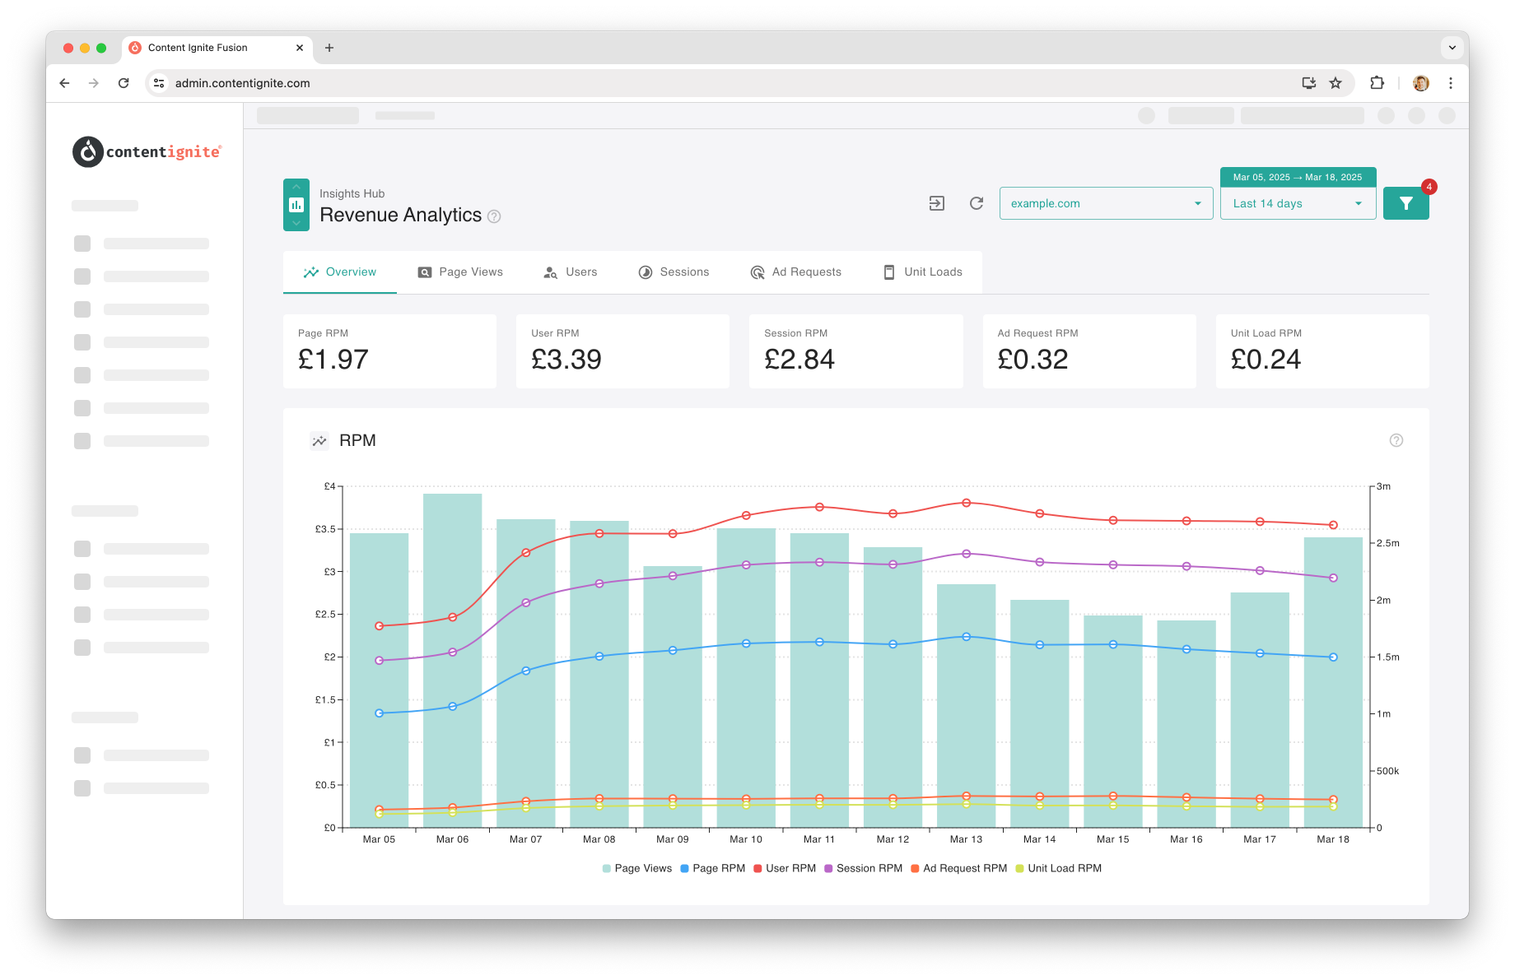Click the export arrow icon near refresh
Image resolution: width=1515 pixels, height=980 pixels.
tap(937, 203)
